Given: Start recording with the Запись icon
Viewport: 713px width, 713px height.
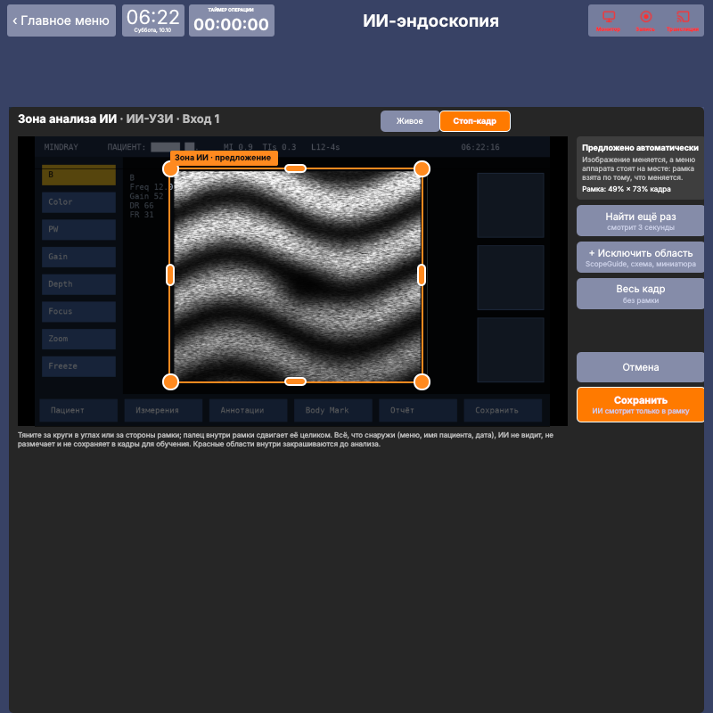Looking at the screenshot, I should tap(645, 20).
